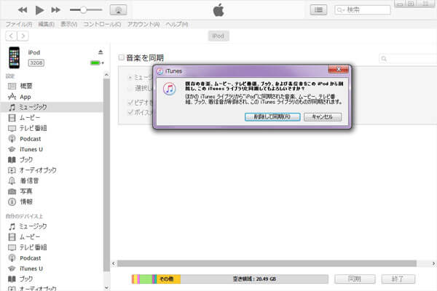Open Podcast under 自分のデバイス上
The height and width of the screenshot is (291, 437).
(52, 258)
